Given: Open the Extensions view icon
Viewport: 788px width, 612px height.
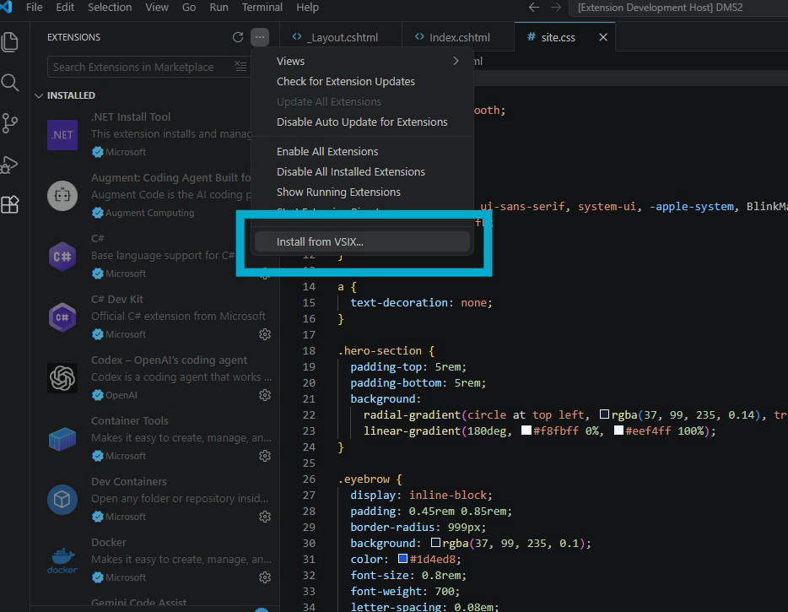Looking at the screenshot, I should [10, 204].
